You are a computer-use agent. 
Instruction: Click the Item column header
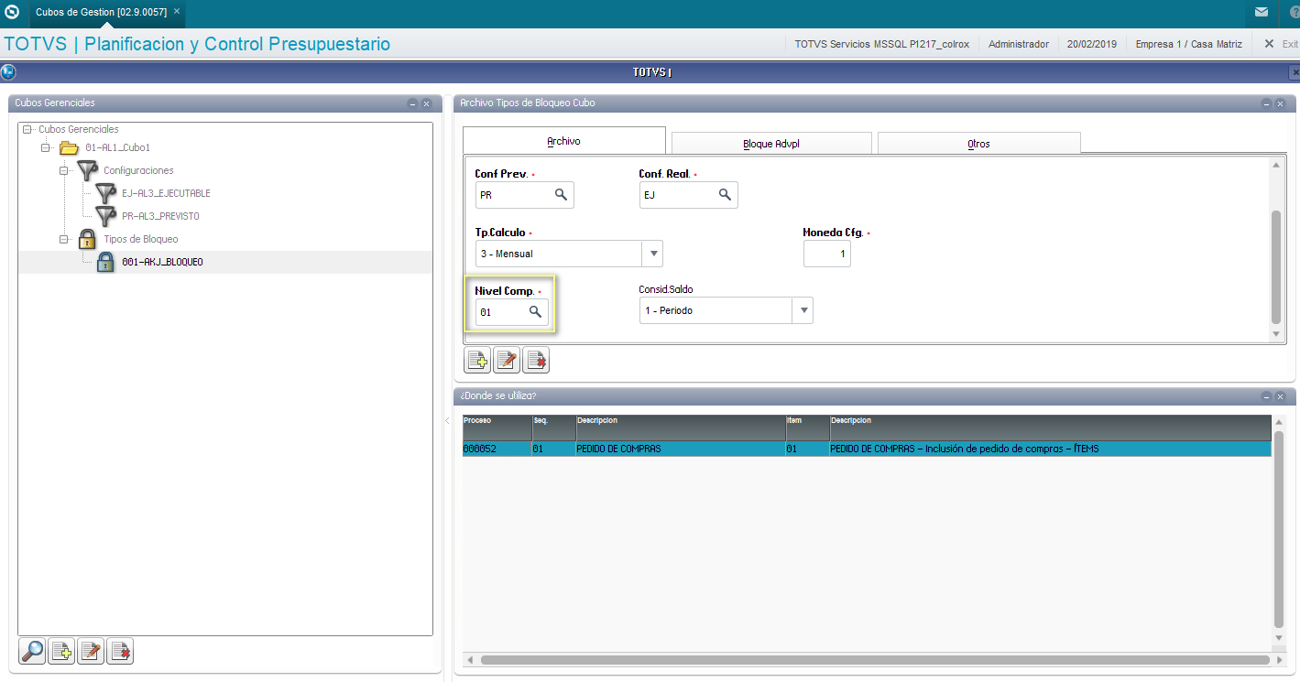(807, 428)
